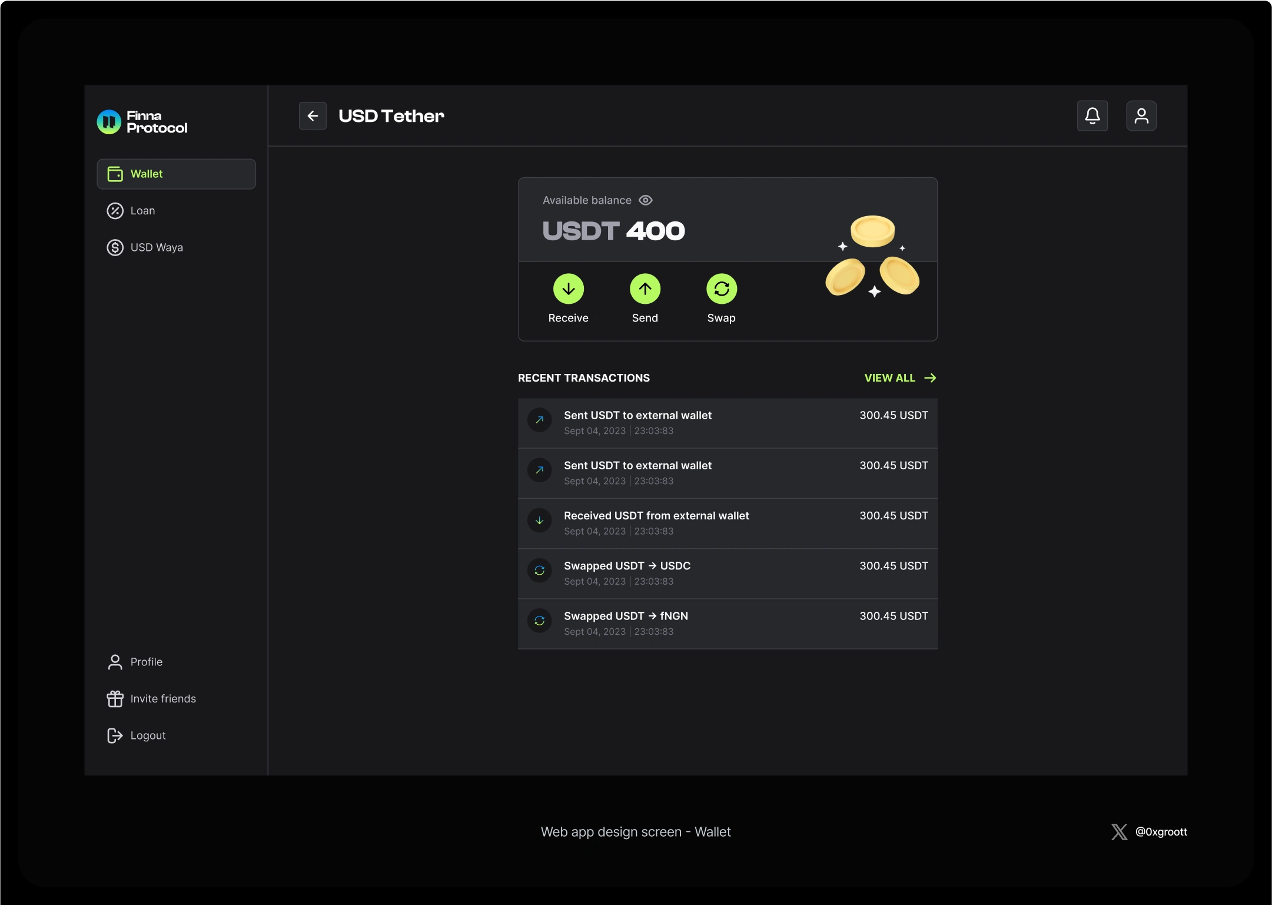This screenshot has width=1272, height=905.
Task: Click the back arrow beside USD Tether
Action: (313, 115)
